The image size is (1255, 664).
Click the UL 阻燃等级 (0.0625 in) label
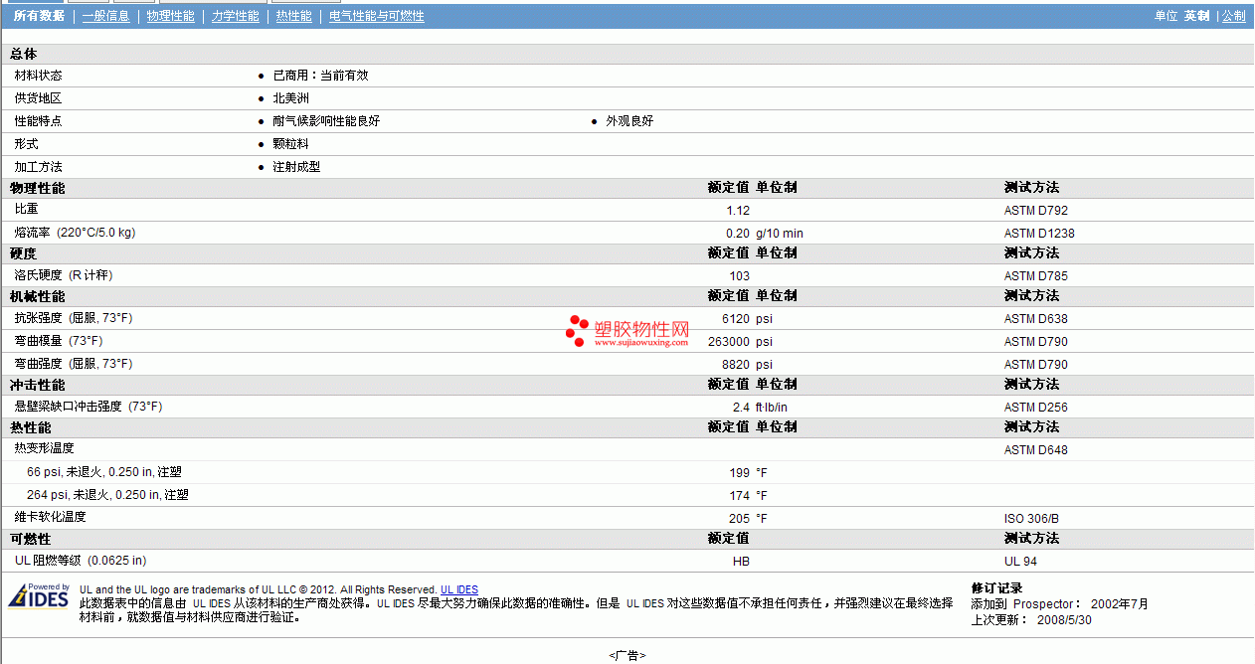click(81, 561)
